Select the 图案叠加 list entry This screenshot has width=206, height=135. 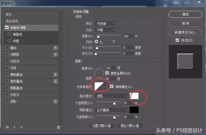pos(31,88)
